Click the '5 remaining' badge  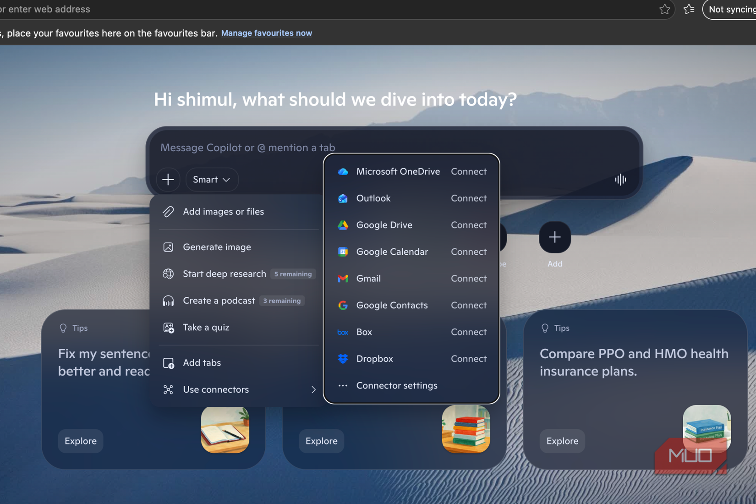(x=293, y=274)
